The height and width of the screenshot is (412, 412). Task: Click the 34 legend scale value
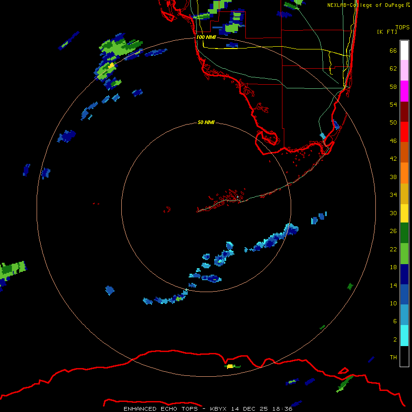click(393, 195)
